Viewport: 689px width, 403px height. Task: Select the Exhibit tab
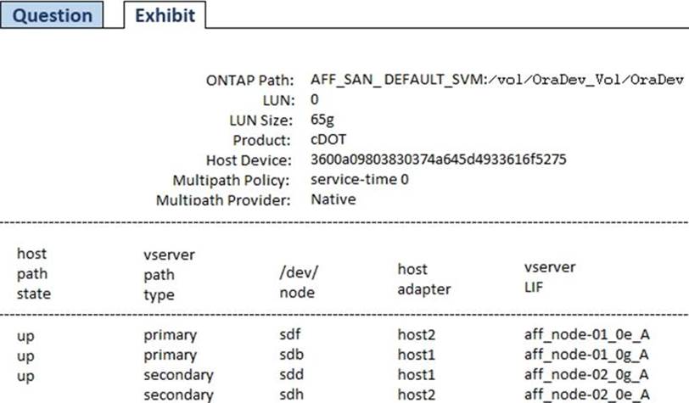pos(165,15)
